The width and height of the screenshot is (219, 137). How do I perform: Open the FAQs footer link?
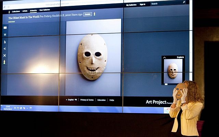pos(112,100)
